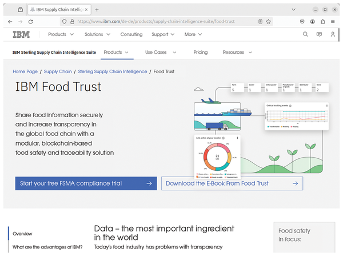Click the browser forward arrow
Image resolution: width=343 pixels, height=256 pixels.
tap(21, 22)
